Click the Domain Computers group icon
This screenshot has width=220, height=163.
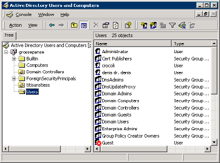pos(98,100)
